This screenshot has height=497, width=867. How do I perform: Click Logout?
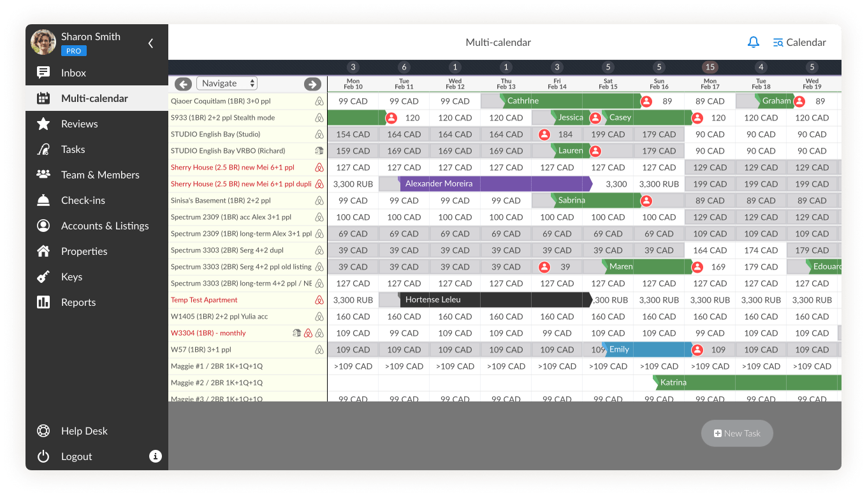(x=76, y=456)
